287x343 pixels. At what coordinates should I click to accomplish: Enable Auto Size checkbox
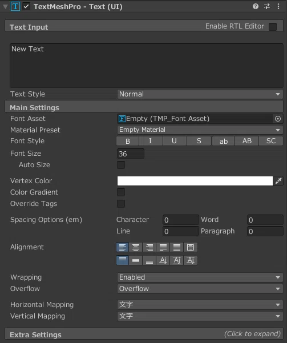click(x=121, y=165)
